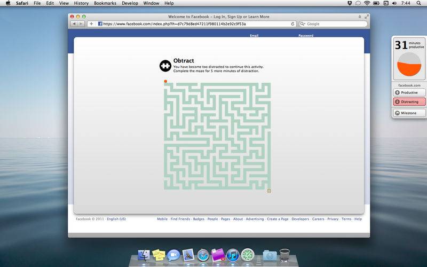Click the plus add bookmark button
427x267 pixels.
click(91, 24)
